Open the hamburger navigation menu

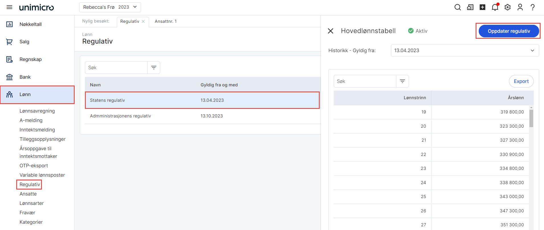pyautogui.click(x=9, y=7)
